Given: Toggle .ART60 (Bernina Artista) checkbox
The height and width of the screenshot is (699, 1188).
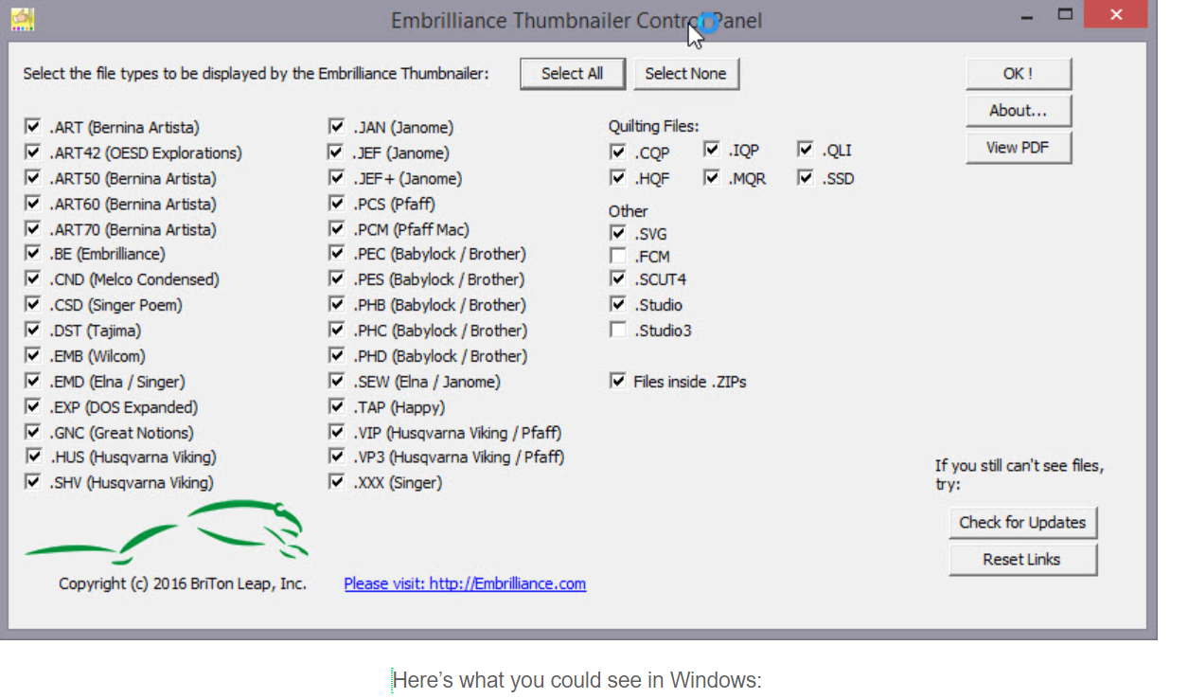Looking at the screenshot, I should coord(34,203).
